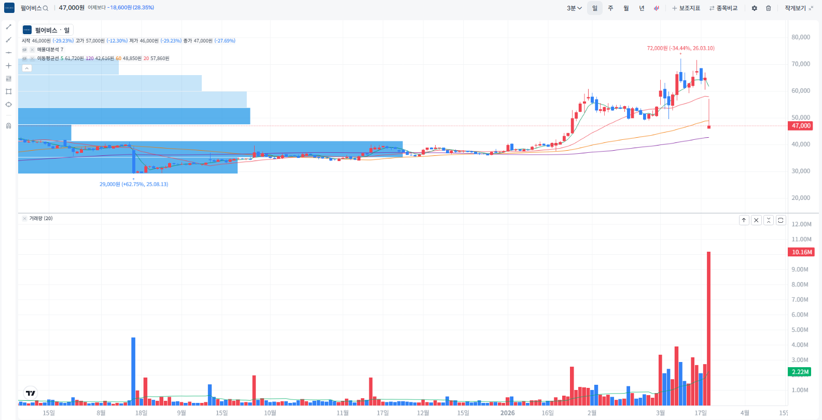
Task: Open 종목비교 stock comparison
Action: [x=723, y=8]
